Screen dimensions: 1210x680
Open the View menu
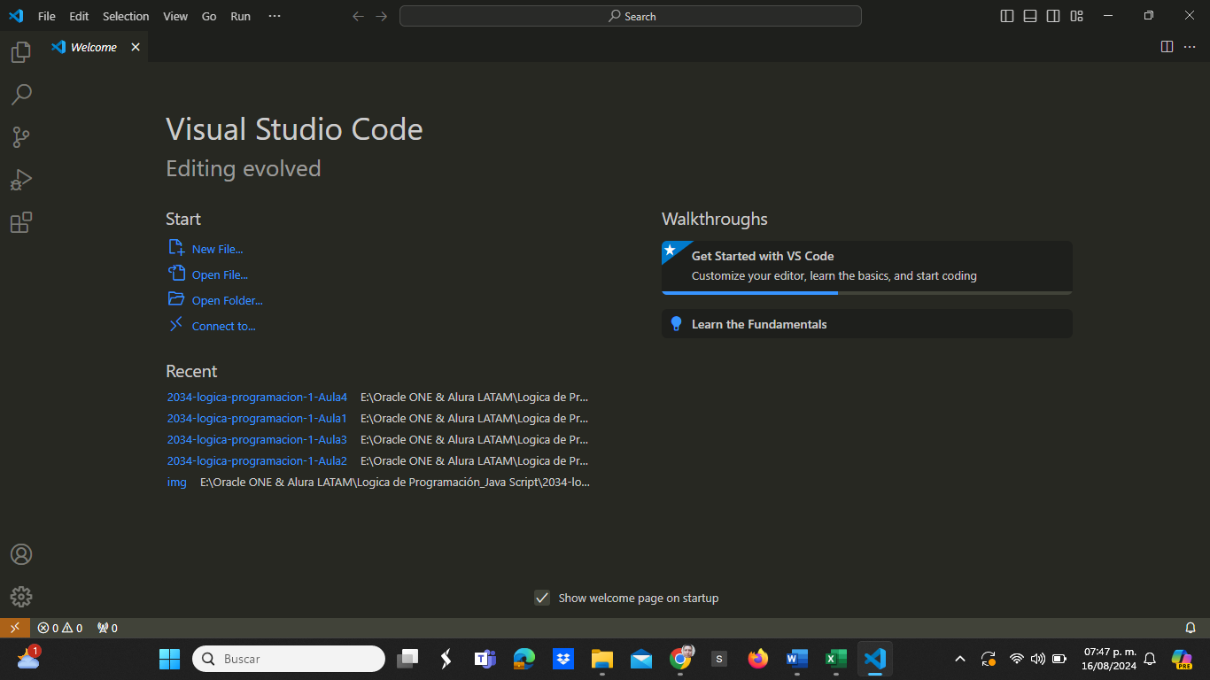tap(175, 16)
